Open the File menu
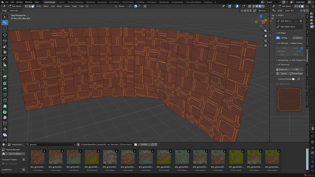This screenshot has width=315, height=177. 7,2
